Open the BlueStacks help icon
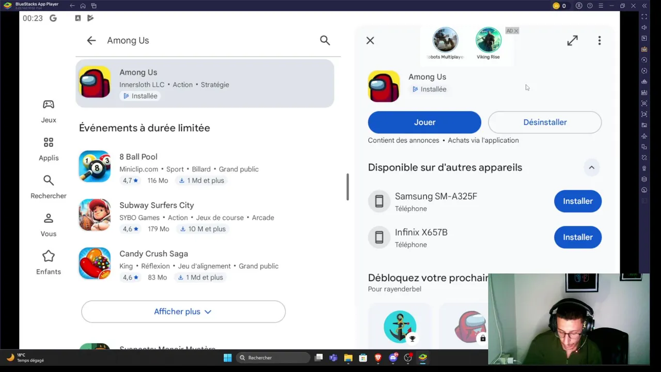 (590, 6)
